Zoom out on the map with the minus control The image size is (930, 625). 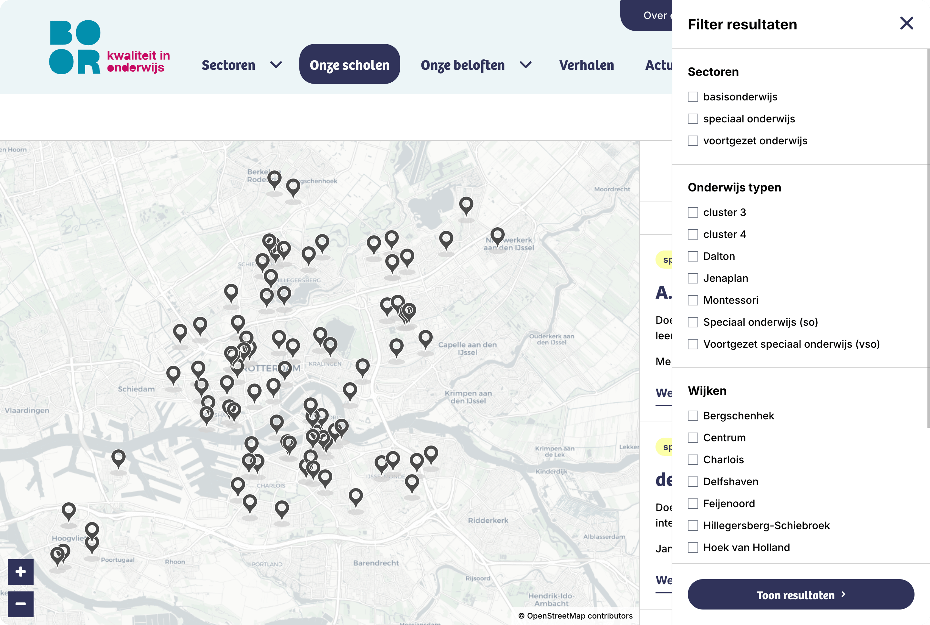click(20, 603)
